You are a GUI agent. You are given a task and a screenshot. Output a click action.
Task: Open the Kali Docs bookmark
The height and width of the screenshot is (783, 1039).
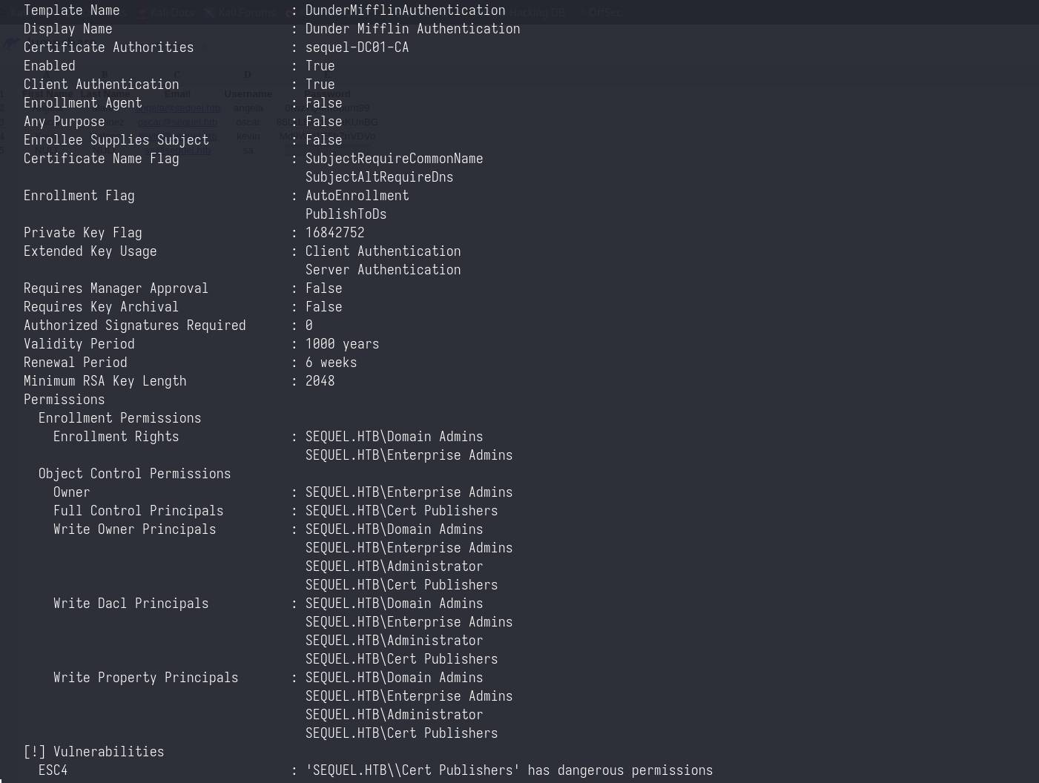tap(172, 13)
